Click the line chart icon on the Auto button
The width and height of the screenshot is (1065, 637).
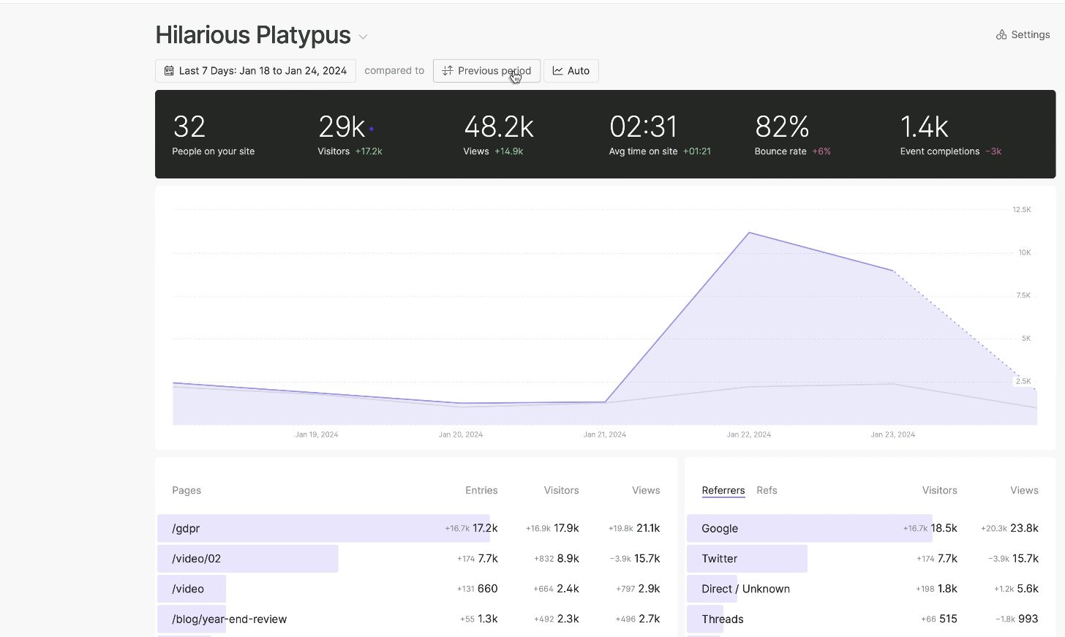click(556, 70)
